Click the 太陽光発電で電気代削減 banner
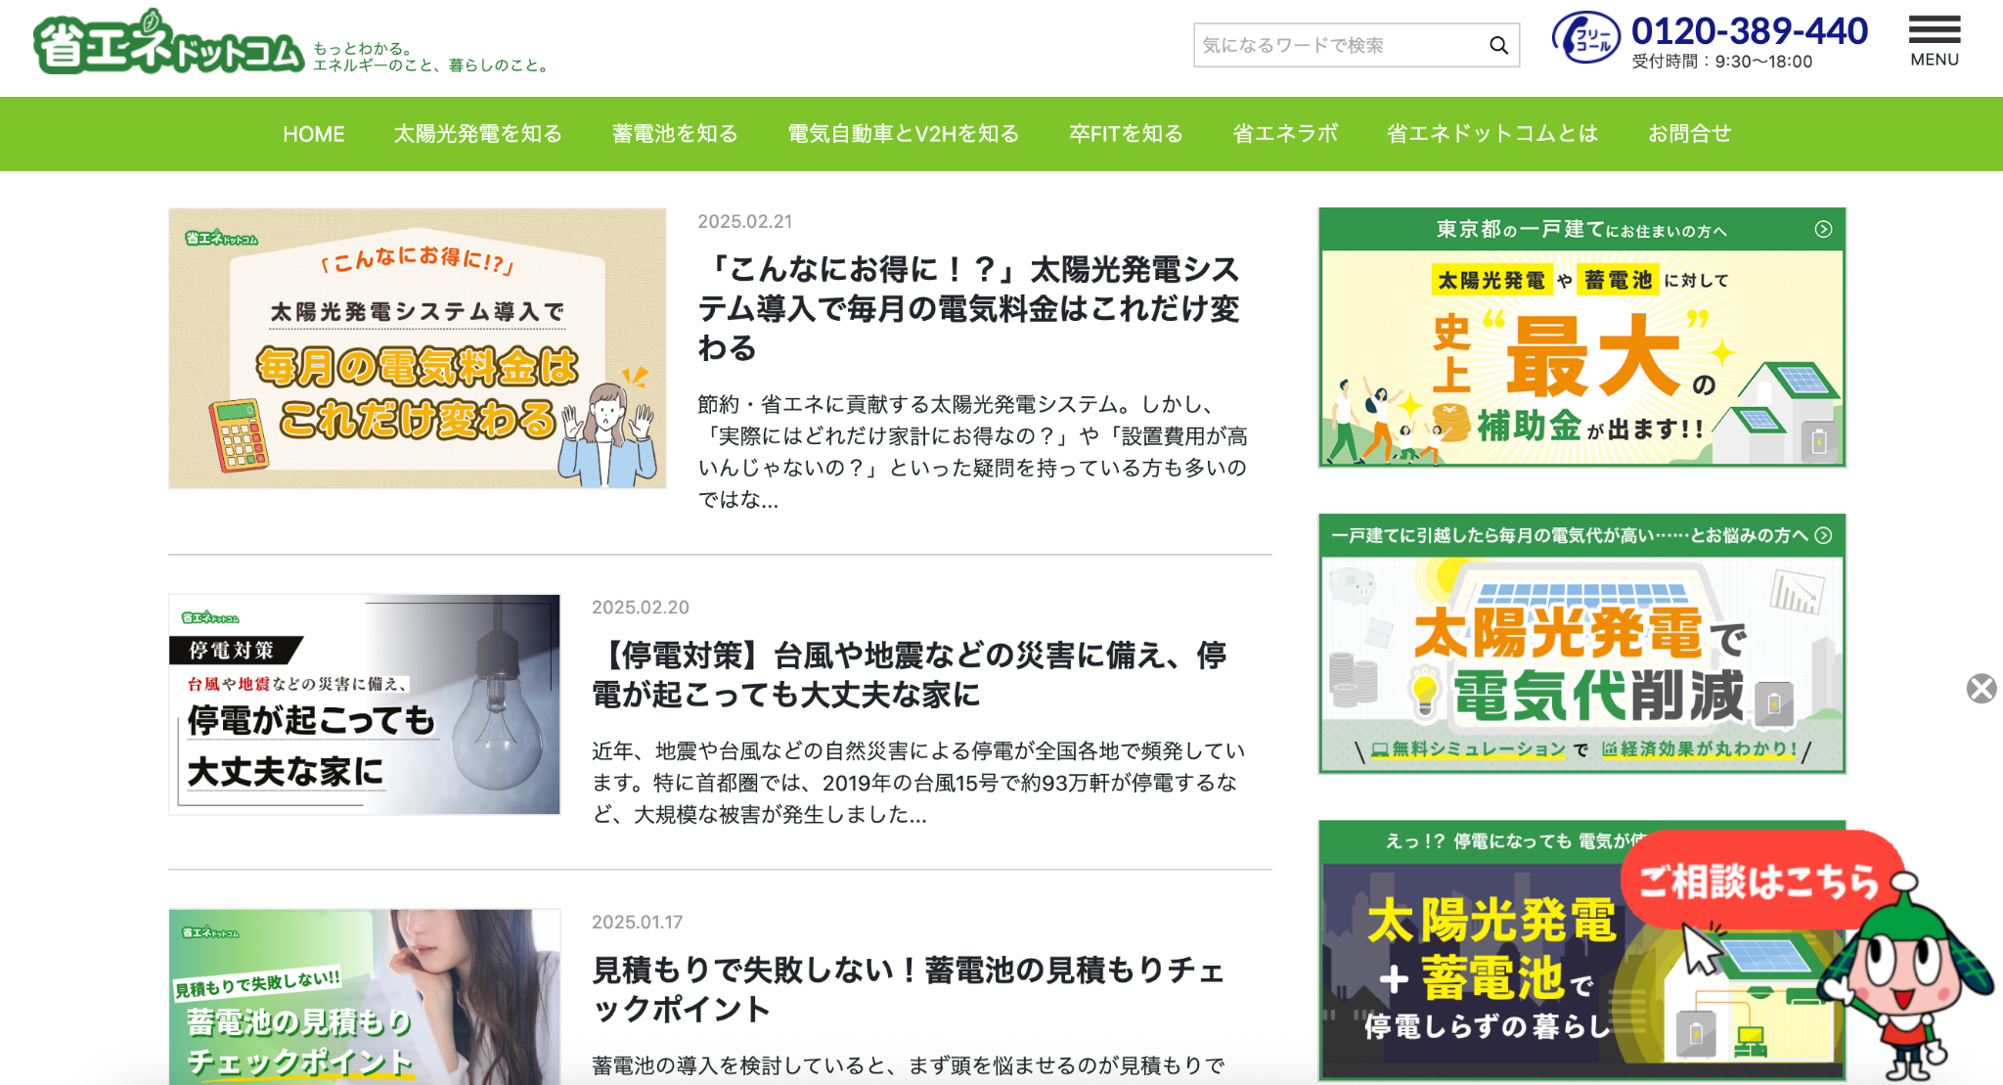The width and height of the screenshot is (2003, 1085). pyautogui.click(x=1581, y=663)
